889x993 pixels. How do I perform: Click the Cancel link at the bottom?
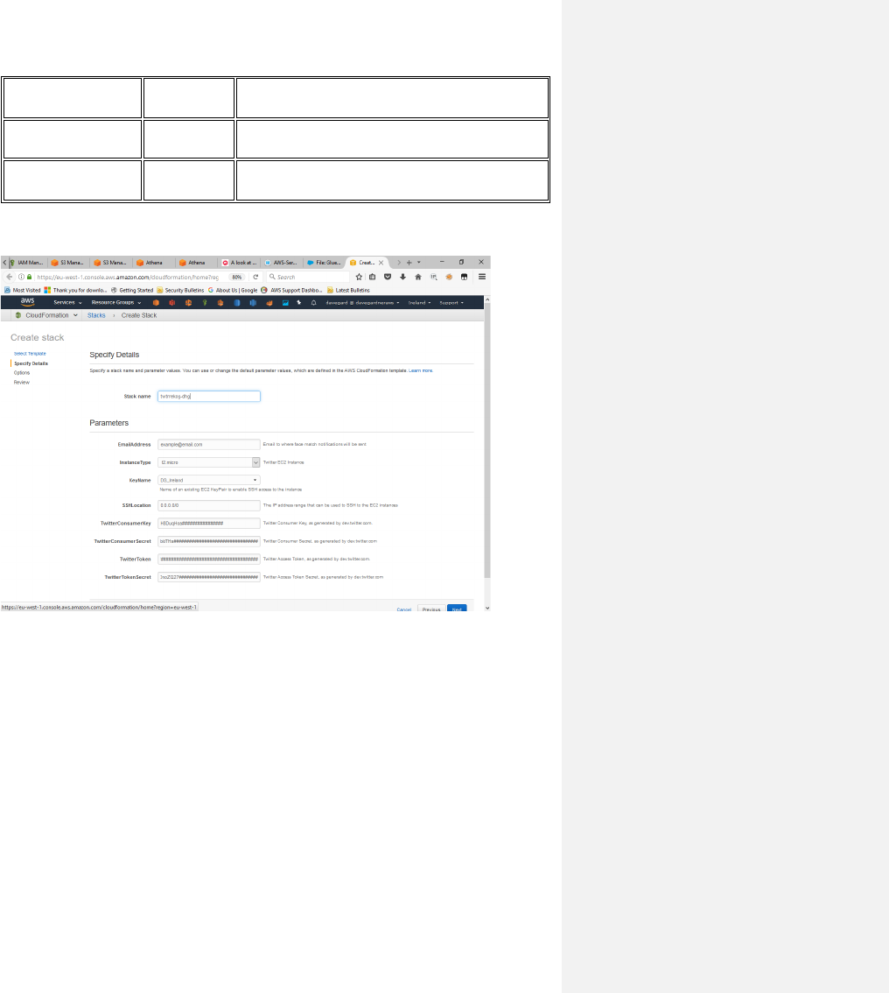click(404, 609)
